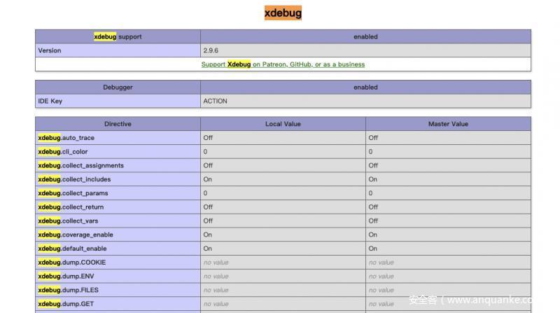Viewport: 560px width, 313px height.
Task: Select the xdebug.dump.GET directive
Action: 118,304
